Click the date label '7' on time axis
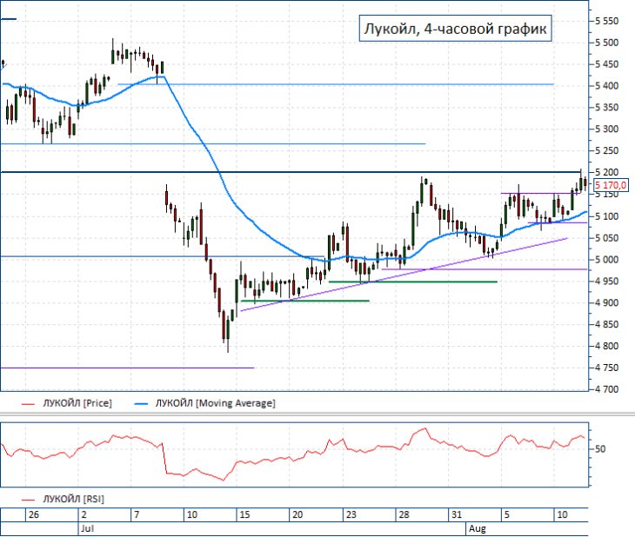The image size is (635, 537). coord(137,515)
